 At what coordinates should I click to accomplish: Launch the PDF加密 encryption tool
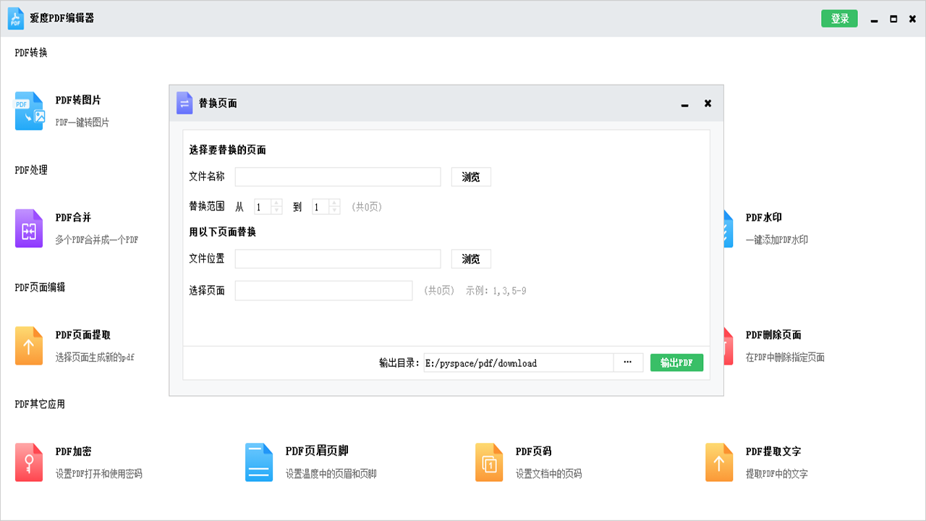pyautogui.click(x=75, y=452)
